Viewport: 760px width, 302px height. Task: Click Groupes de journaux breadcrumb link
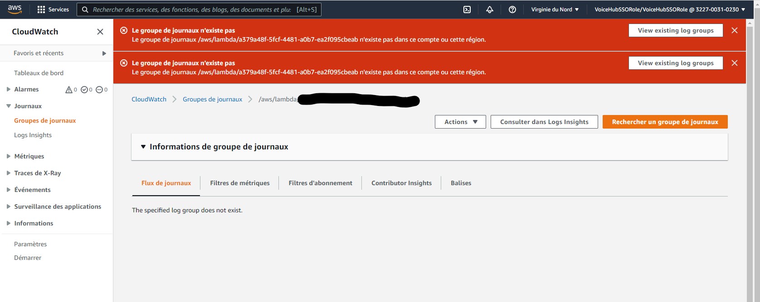click(x=212, y=99)
